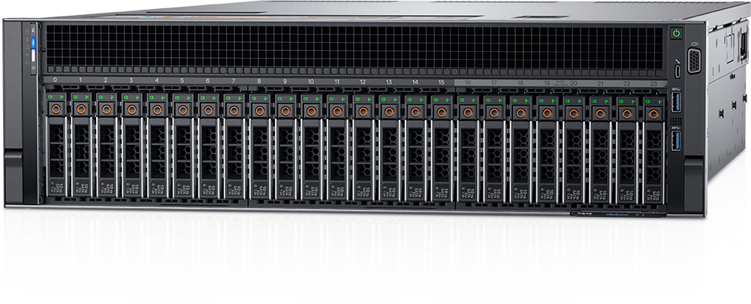The image size is (751, 304).
Task: Click the top ventilation grille
Action: coord(353,47)
